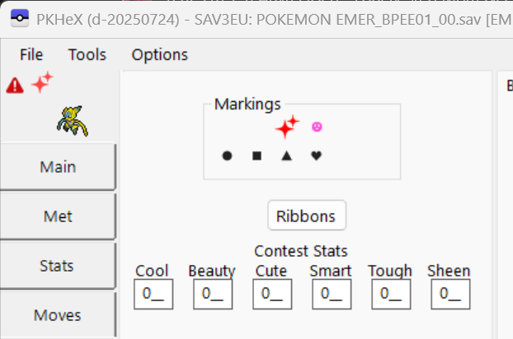This screenshot has width=513, height=339.
Task: Toggle the pink face marking icon
Action: 317,127
